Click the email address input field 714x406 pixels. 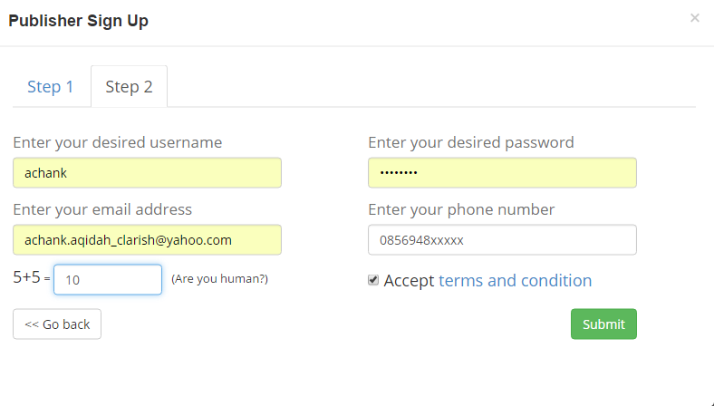[147, 240]
